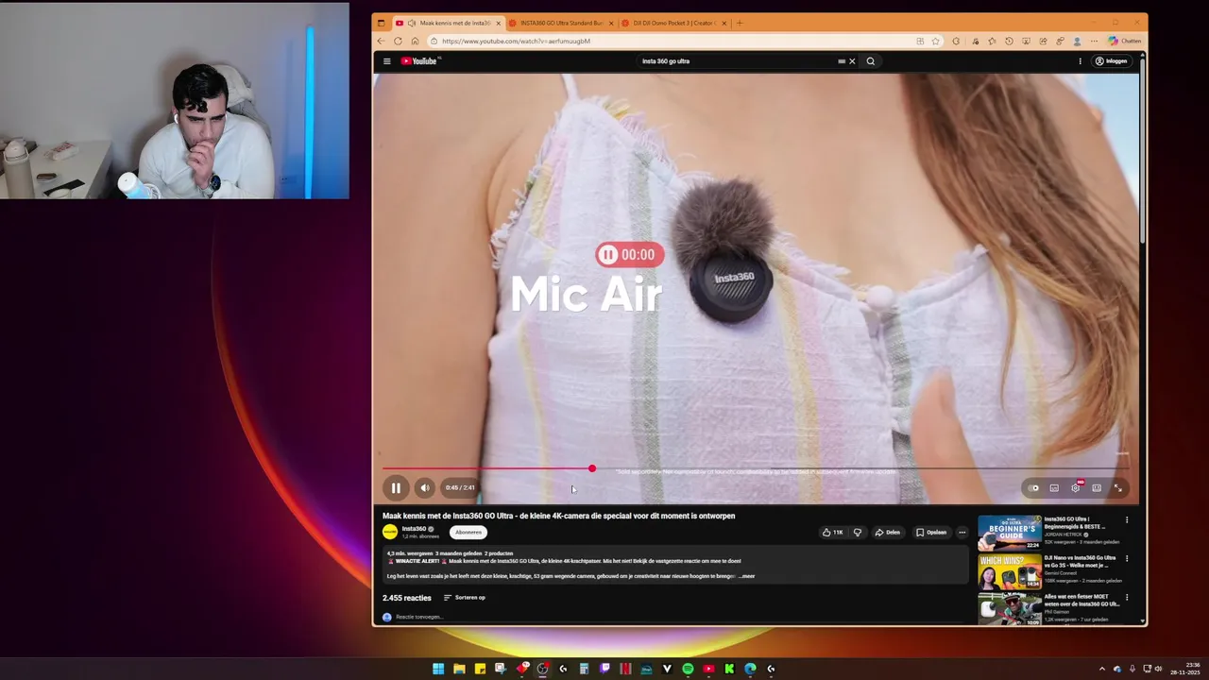
Task: Expand the description with ...meer
Action: tap(746, 576)
